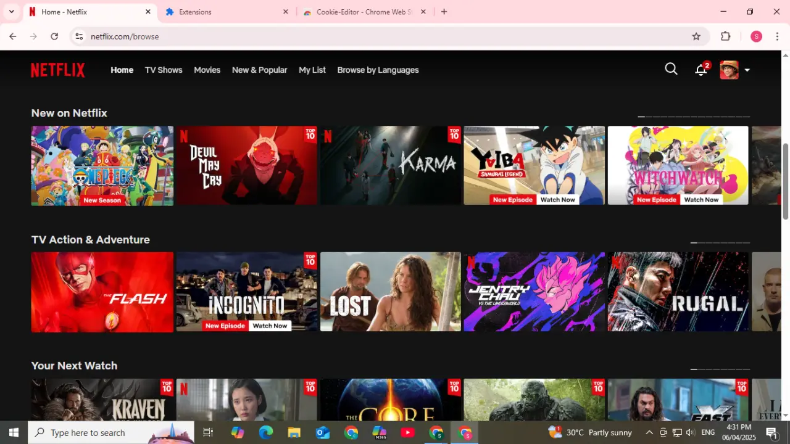The width and height of the screenshot is (790, 444).
Task: Open Microsoft Edge from taskbar
Action: click(265, 432)
